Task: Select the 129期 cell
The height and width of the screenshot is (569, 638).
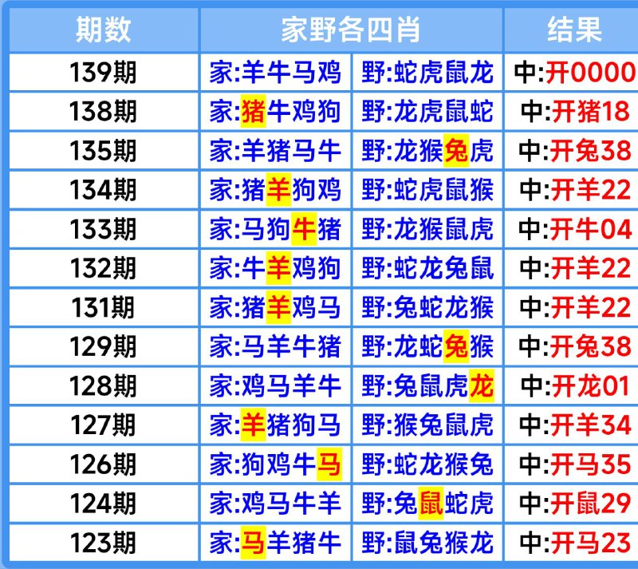Action: [104, 346]
